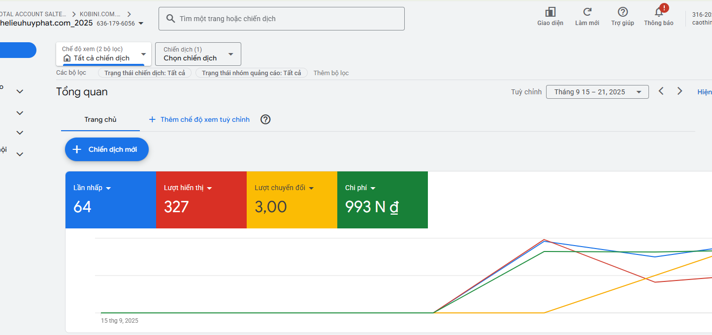Open the Giao diện appearance icon
This screenshot has width=712, height=335.
(550, 12)
